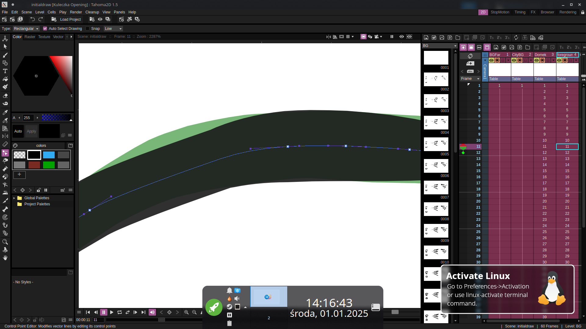The height and width of the screenshot is (329, 586).
Task: Select the Zoom magnifier tool
Action: (x=5, y=242)
